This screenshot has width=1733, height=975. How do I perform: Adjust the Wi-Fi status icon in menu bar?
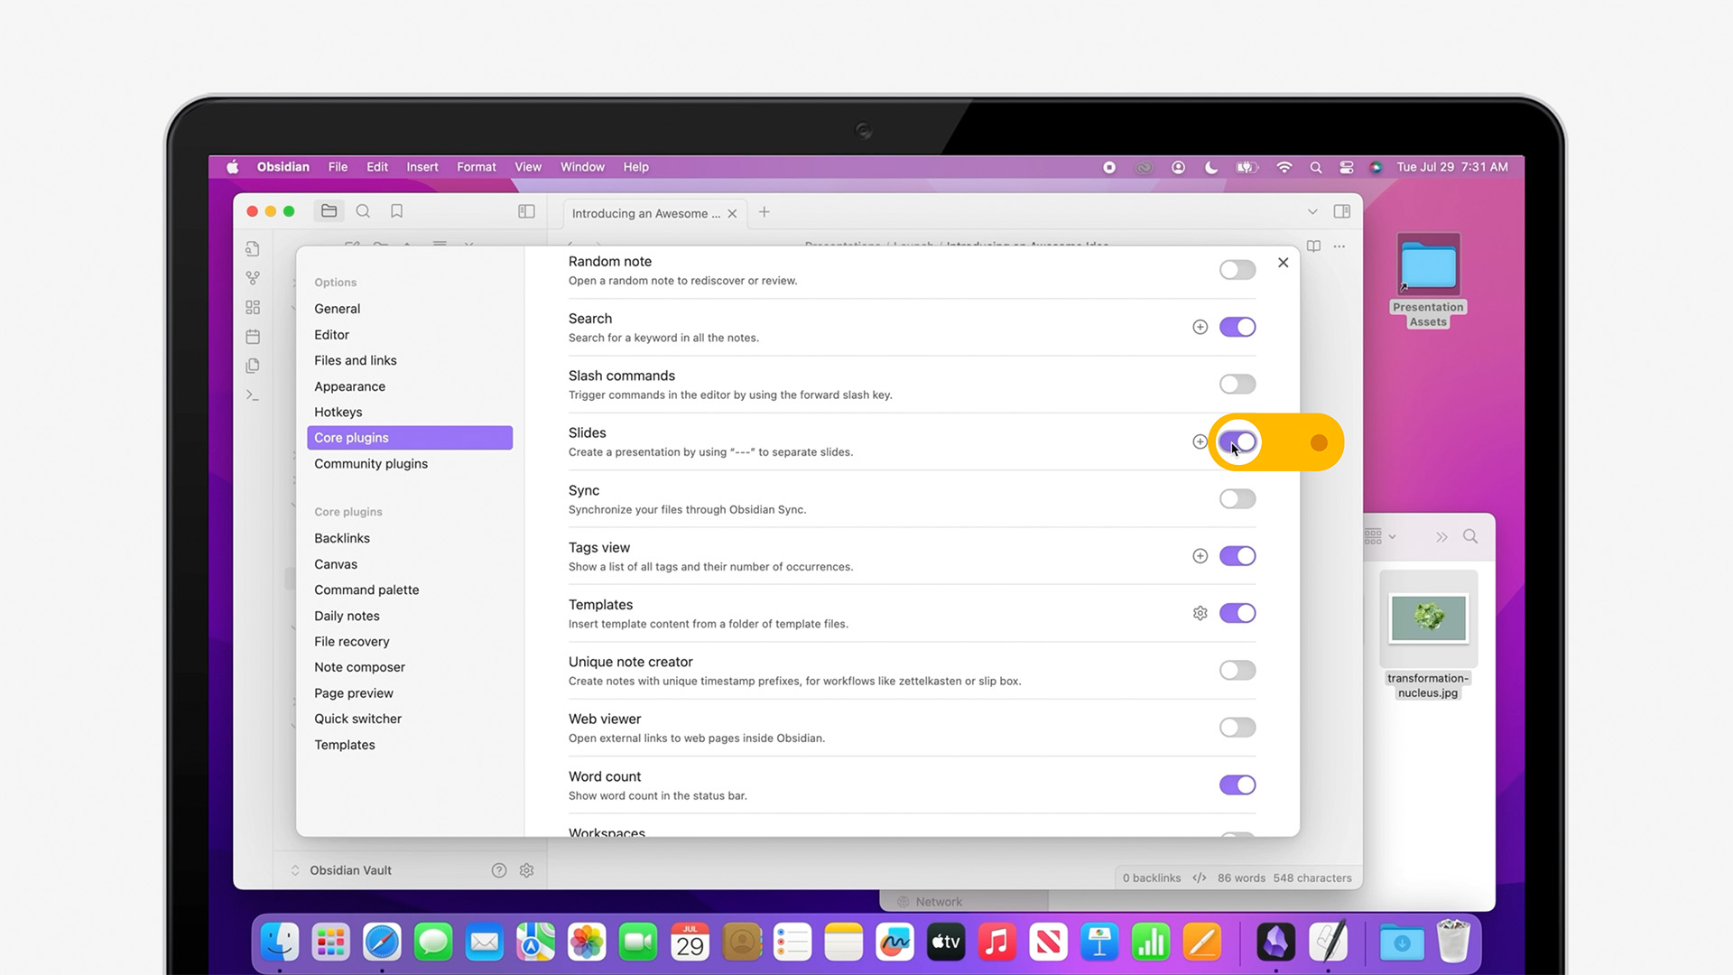click(1284, 167)
